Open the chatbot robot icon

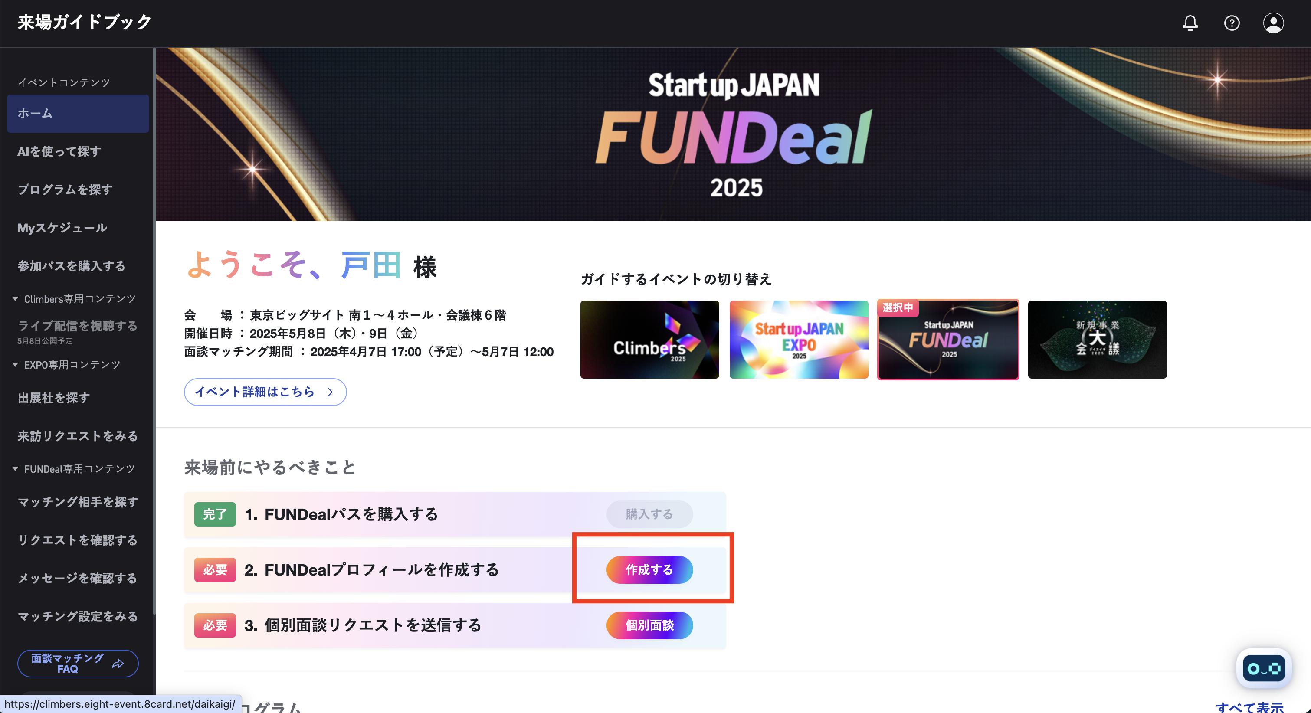click(x=1264, y=668)
